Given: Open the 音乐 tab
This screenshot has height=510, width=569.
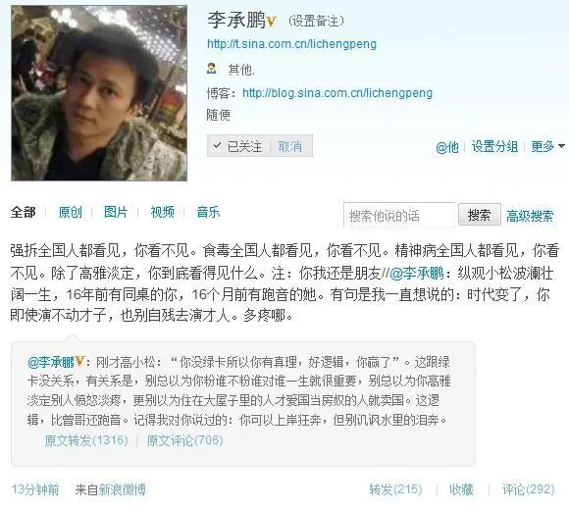Looking at the screenshot, I should (208, 212).
